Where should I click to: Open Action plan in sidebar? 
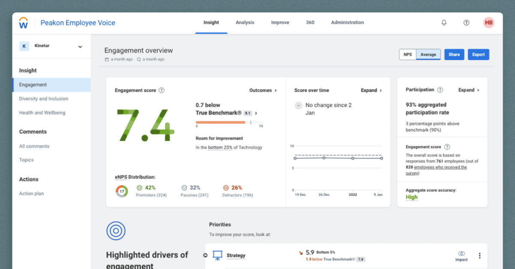point(31,194)
